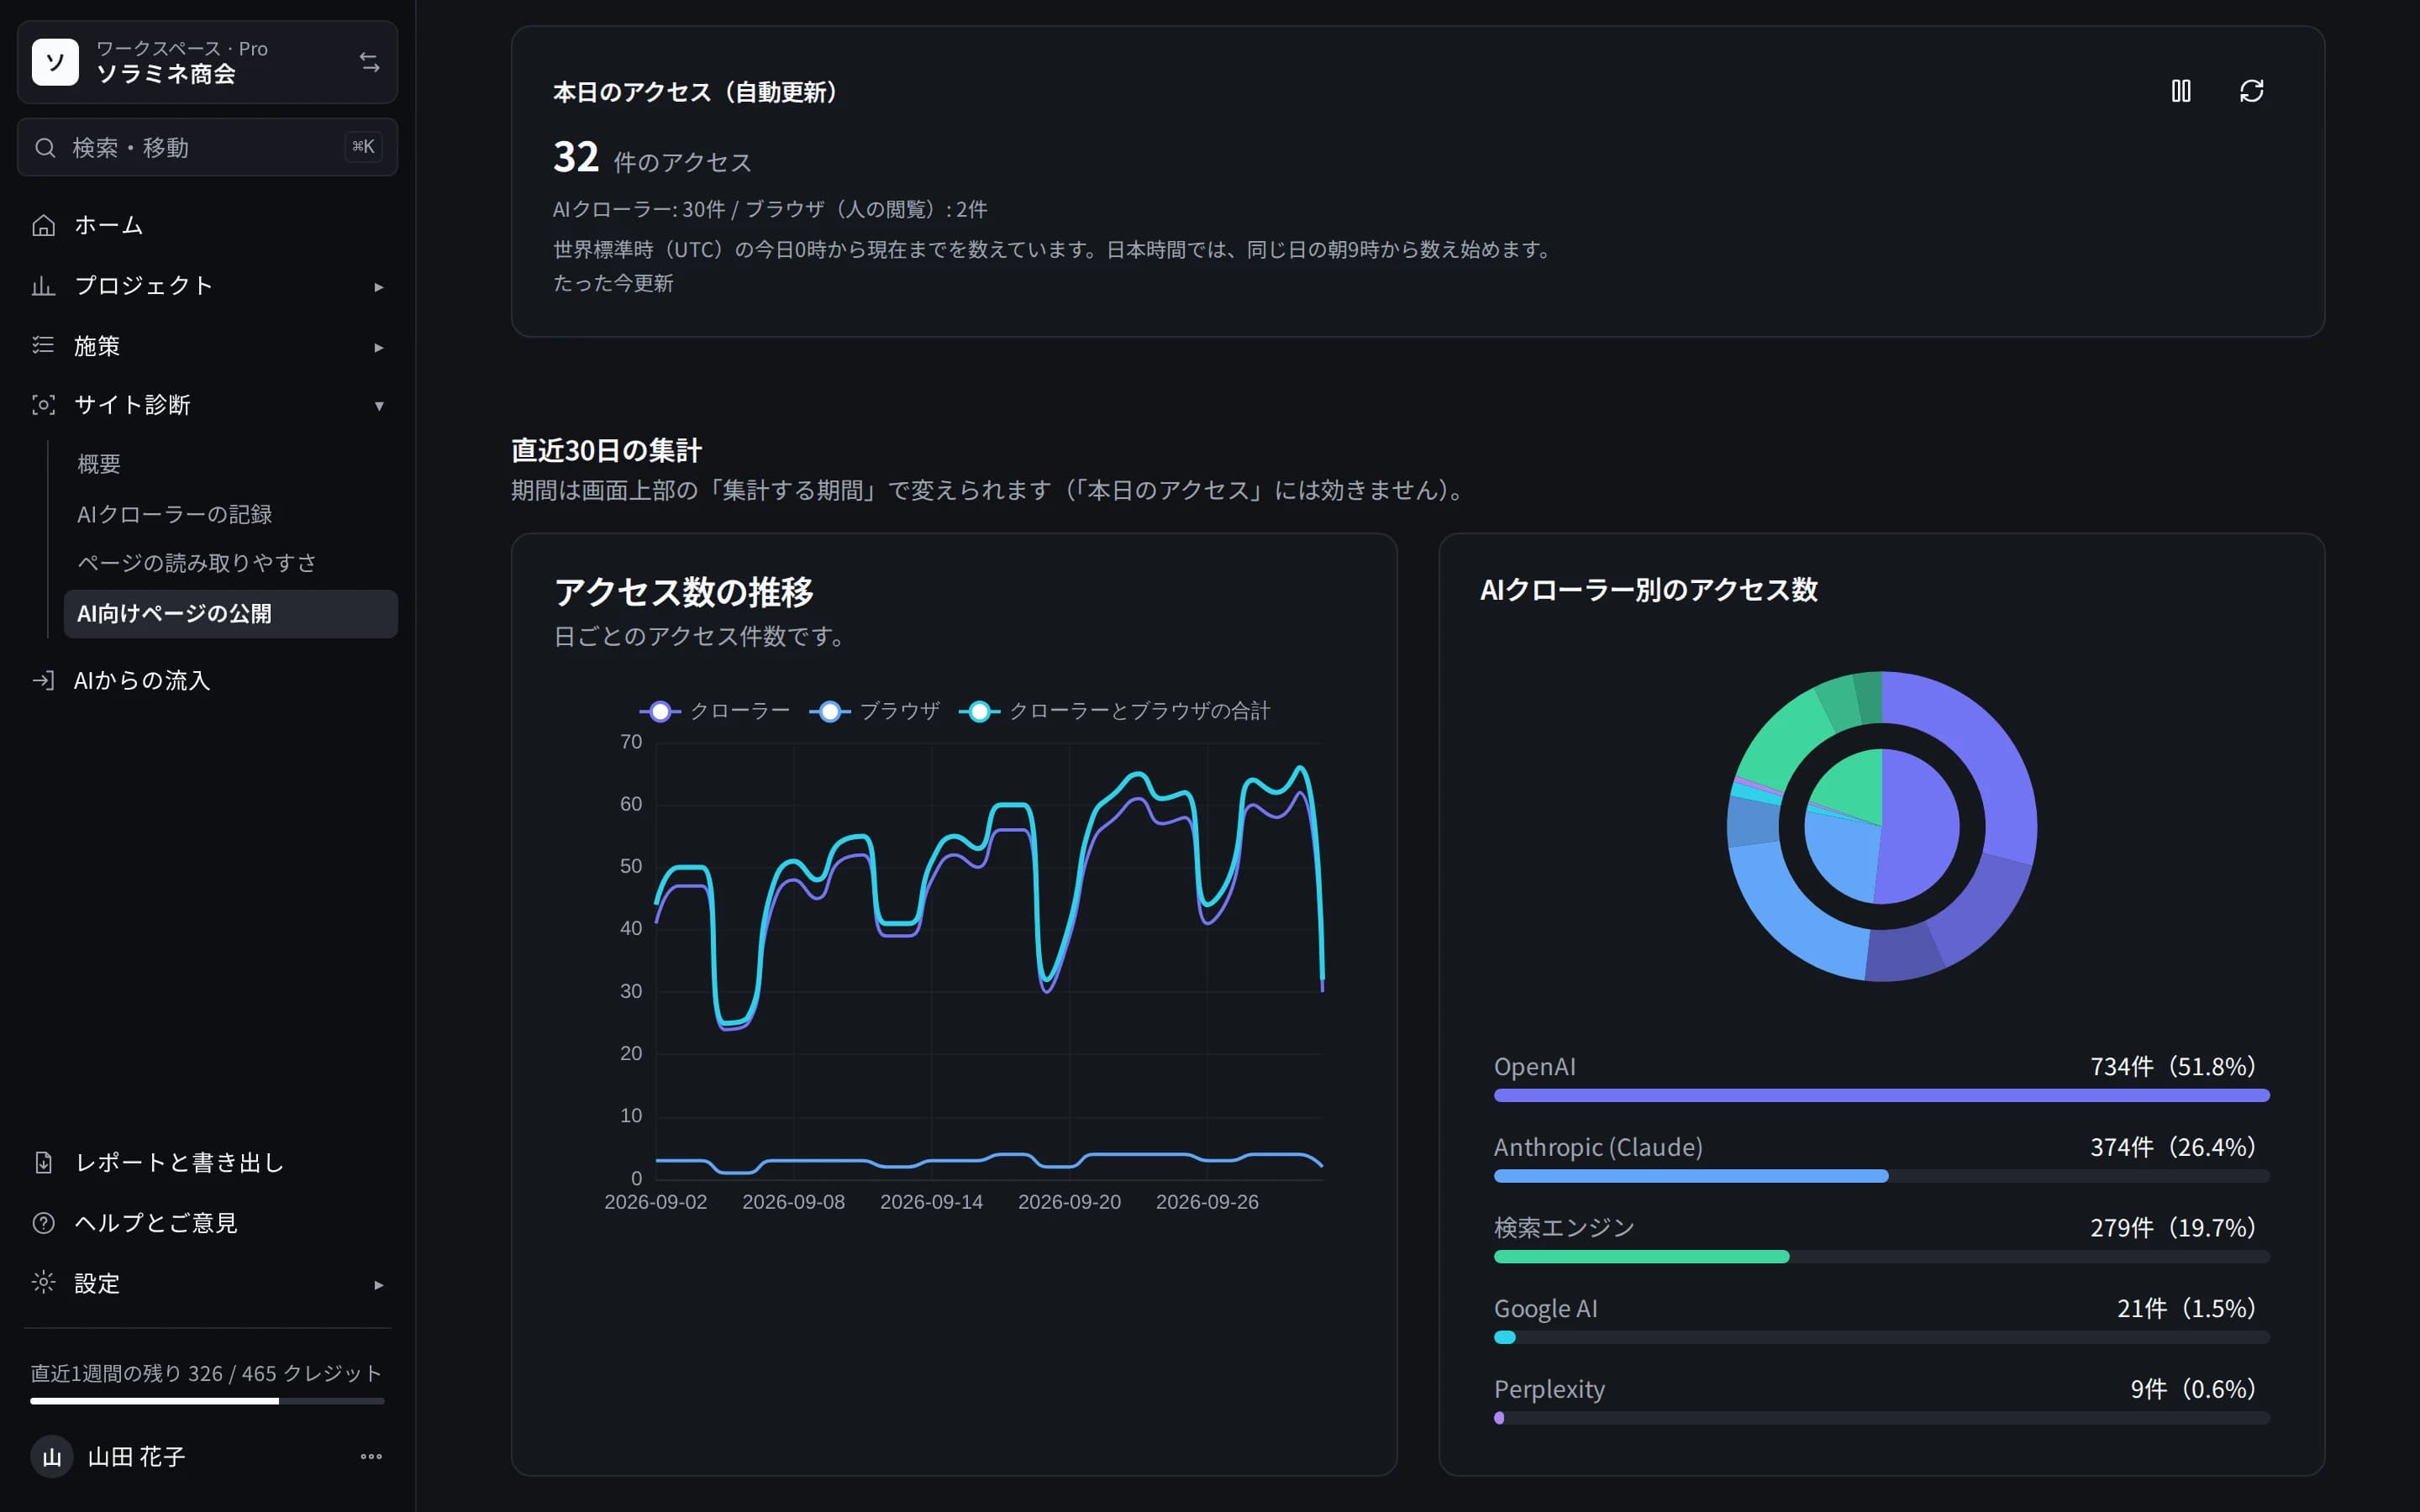Click the 設定 gear icon

[x=43, y=1283]
